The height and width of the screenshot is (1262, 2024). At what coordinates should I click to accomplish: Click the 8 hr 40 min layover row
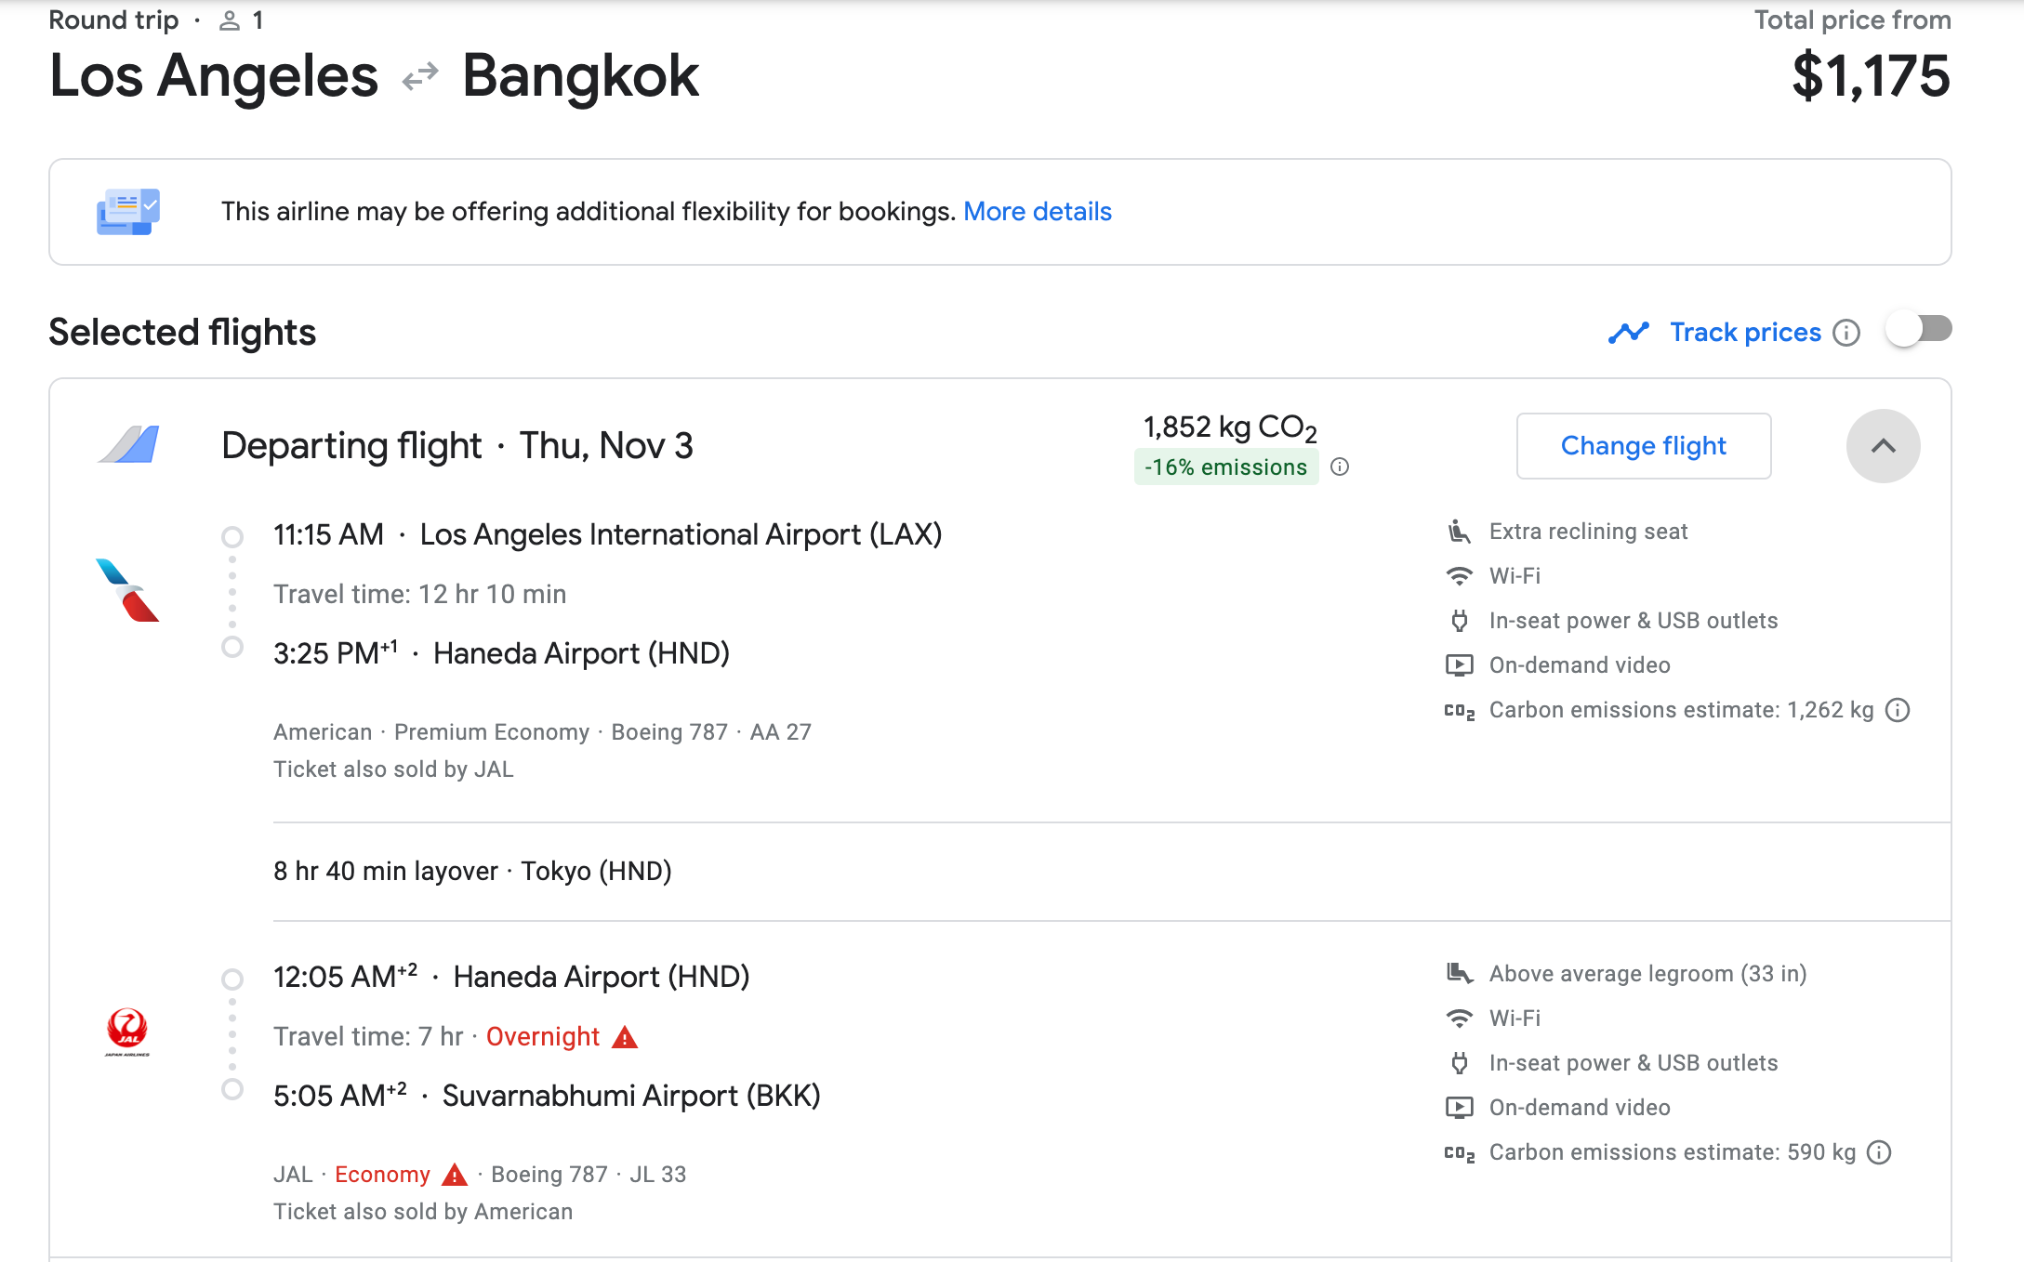472,872
